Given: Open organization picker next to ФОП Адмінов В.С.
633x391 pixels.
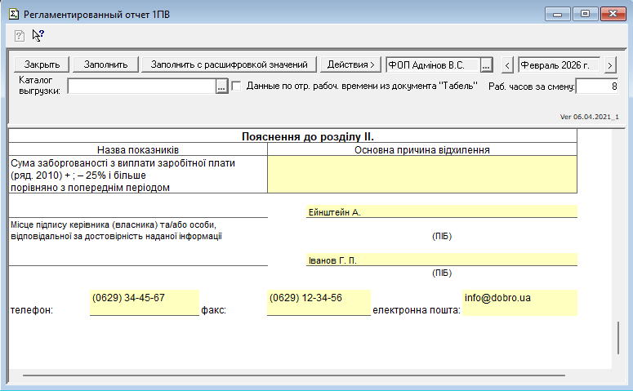Looking at the screenshot, I should pos(486,64).
